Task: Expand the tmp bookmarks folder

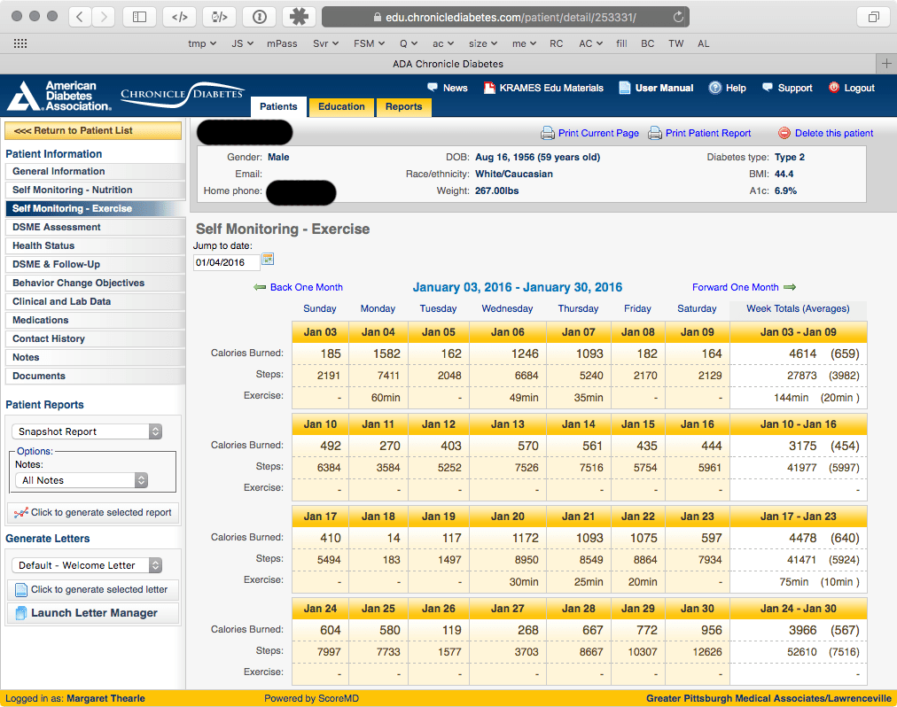Action: [x=202, y=43]
